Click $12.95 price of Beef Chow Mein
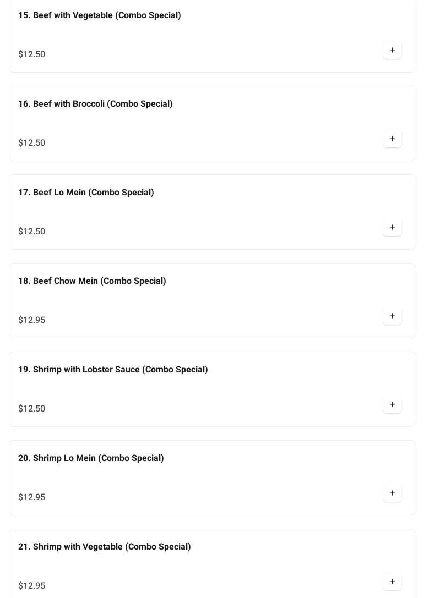Image resolution: width=424 pixels, height=598 pixels. pyautogui.click(x=32, y=320)
